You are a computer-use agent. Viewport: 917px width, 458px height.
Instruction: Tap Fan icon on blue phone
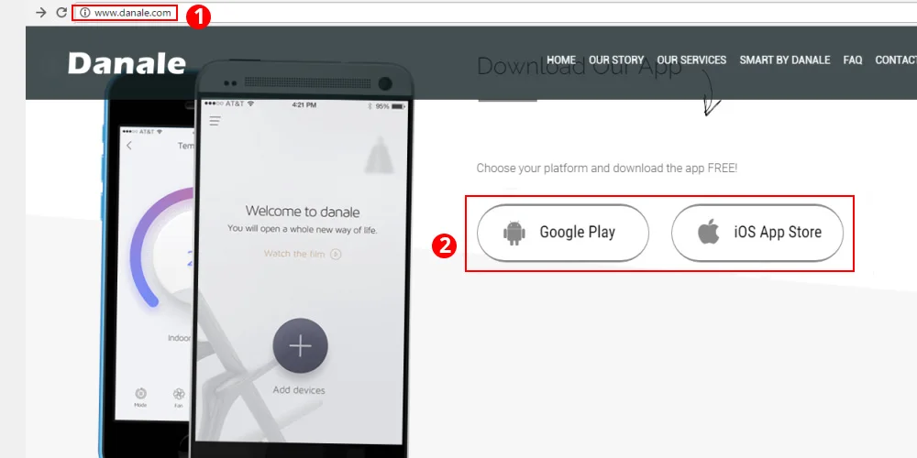[x=179, y=394]
